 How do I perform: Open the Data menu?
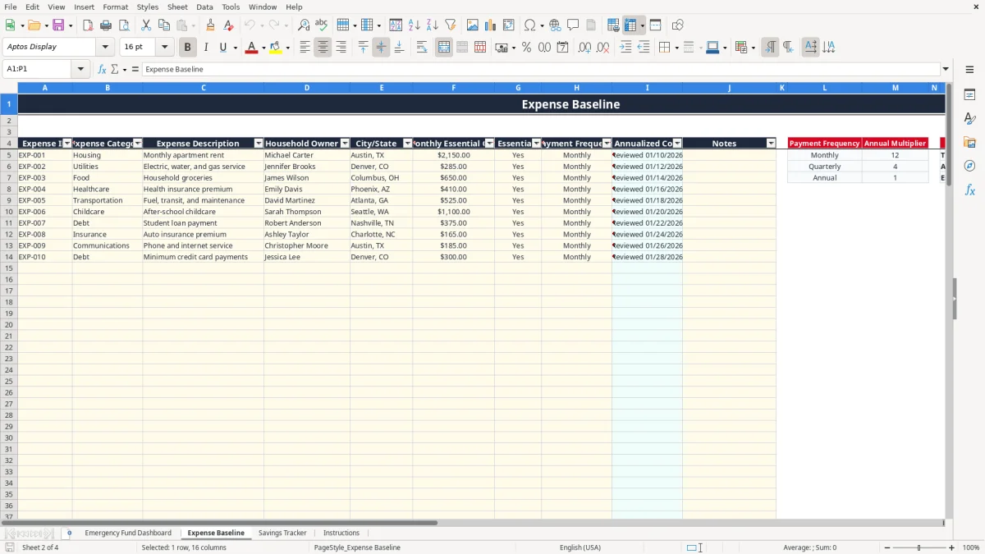[204, 7]
